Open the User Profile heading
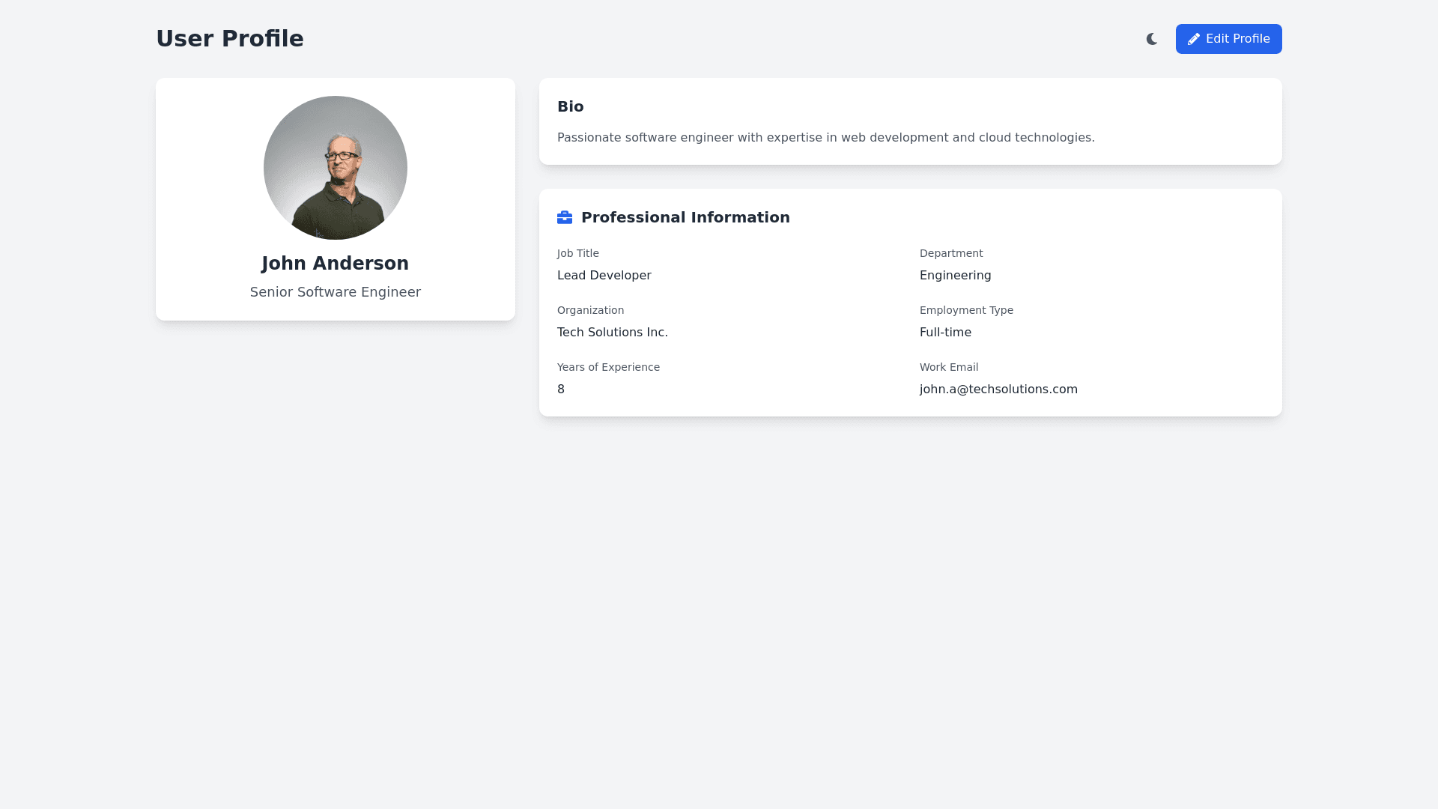 230,38
